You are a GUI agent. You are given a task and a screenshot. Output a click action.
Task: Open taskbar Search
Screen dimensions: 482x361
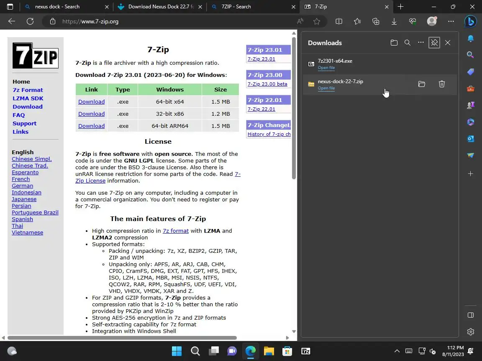click(195, 351)
